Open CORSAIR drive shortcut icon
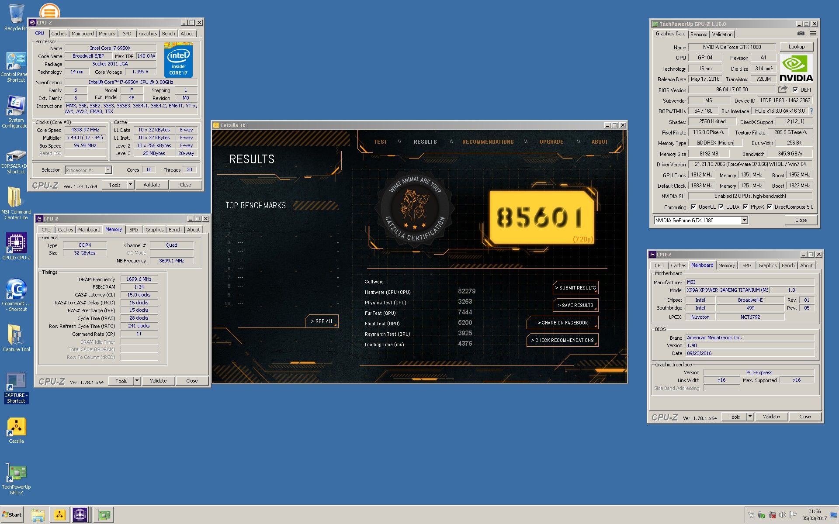 16,162
